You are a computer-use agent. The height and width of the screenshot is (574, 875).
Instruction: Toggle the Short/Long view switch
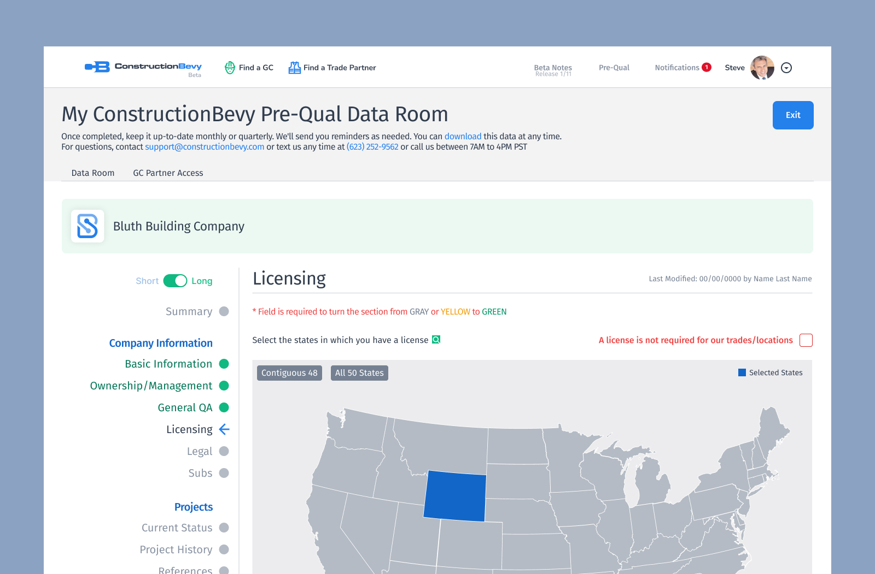coord(175,281)
